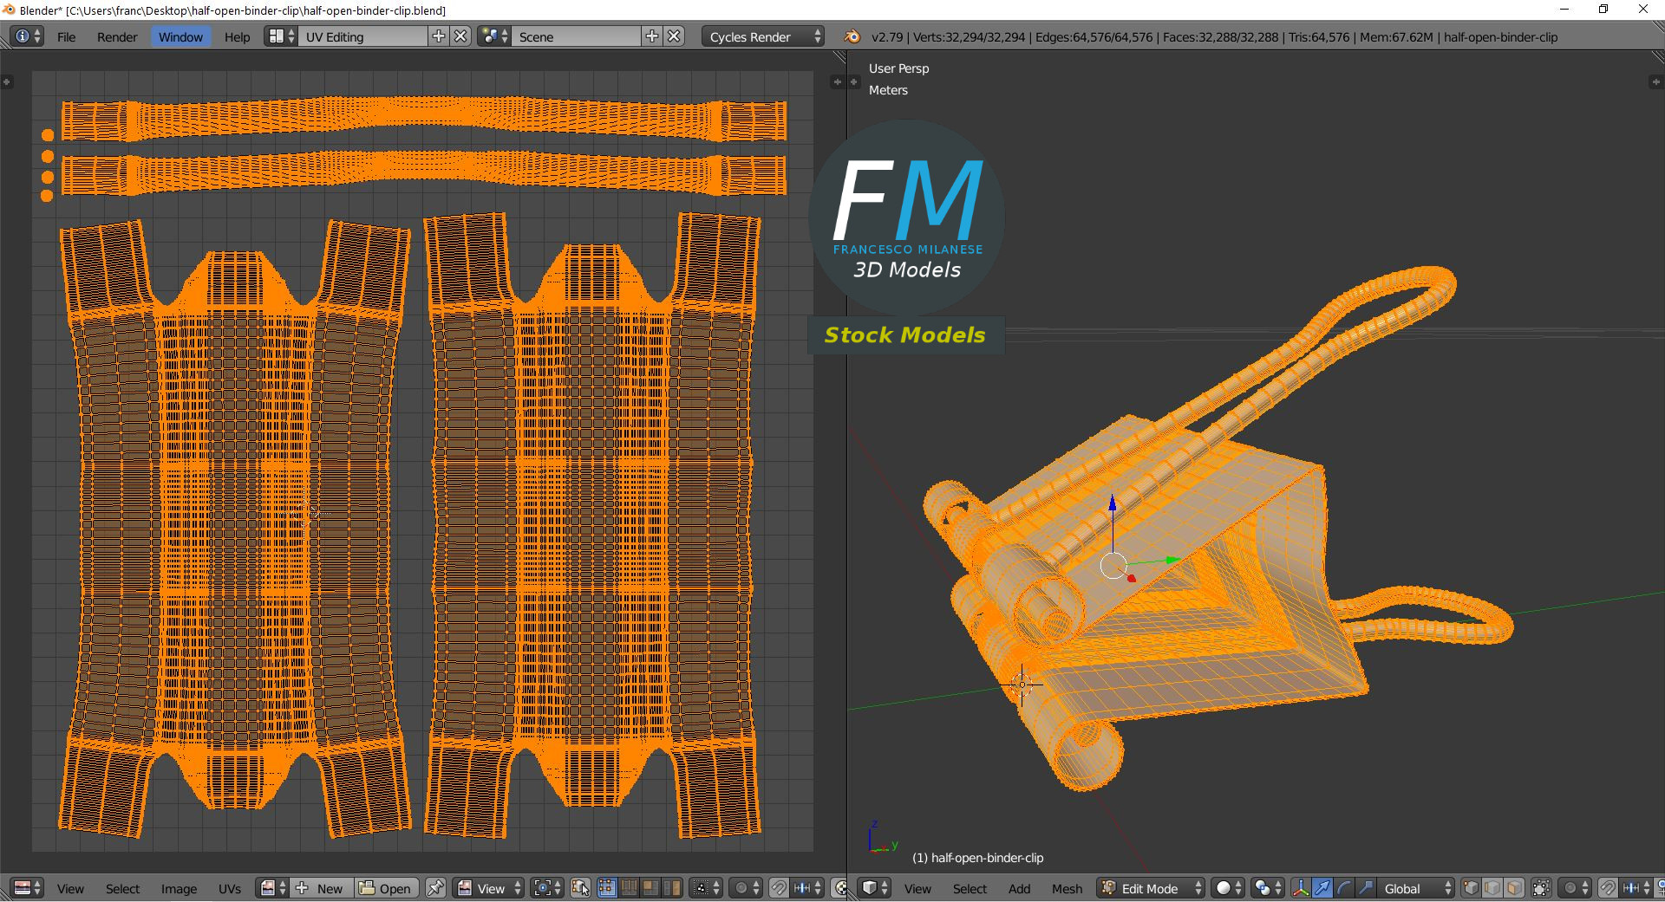1665x902 pixels.
Task: Click the UV Editing layout name field
Action: click(x=364, y=37)
